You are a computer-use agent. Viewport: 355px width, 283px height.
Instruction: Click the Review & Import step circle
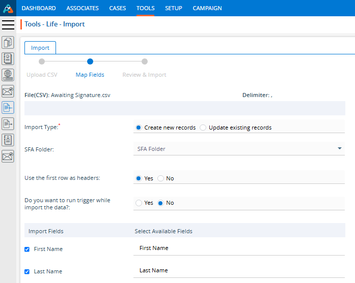[145, 62]
